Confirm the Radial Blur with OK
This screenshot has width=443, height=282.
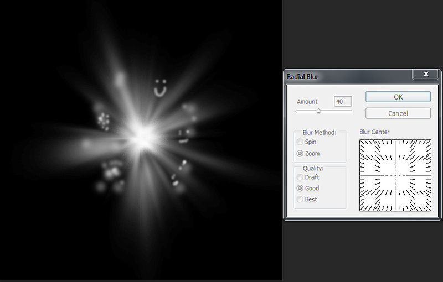pyautogui.click(x=398, y=97)
